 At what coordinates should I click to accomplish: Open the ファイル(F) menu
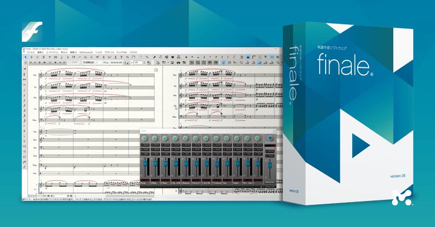click(30, 52)
